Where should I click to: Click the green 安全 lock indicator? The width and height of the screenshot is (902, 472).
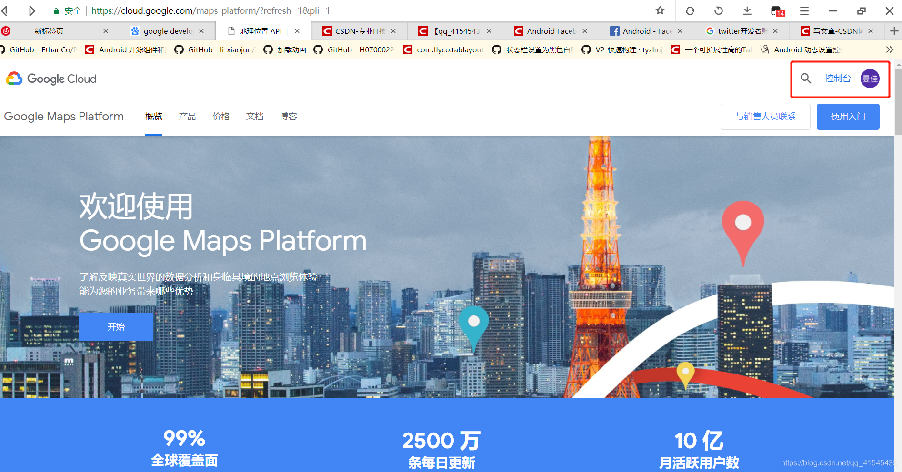click(68, 10)
